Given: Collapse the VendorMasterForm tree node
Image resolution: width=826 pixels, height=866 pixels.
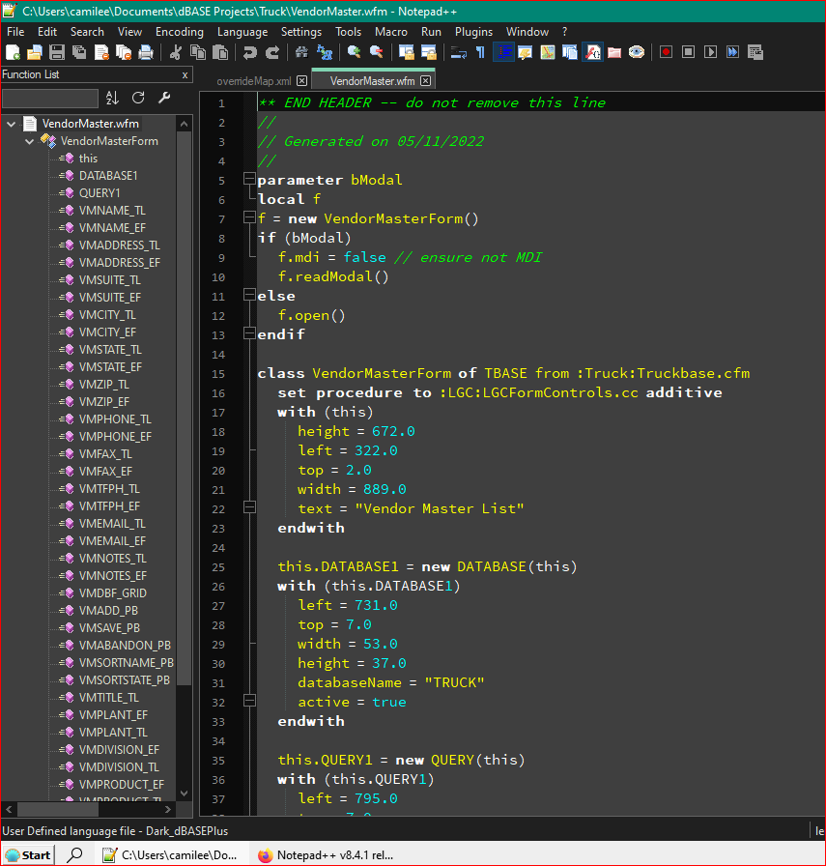Looking at the screenshot, I should 28,140.
